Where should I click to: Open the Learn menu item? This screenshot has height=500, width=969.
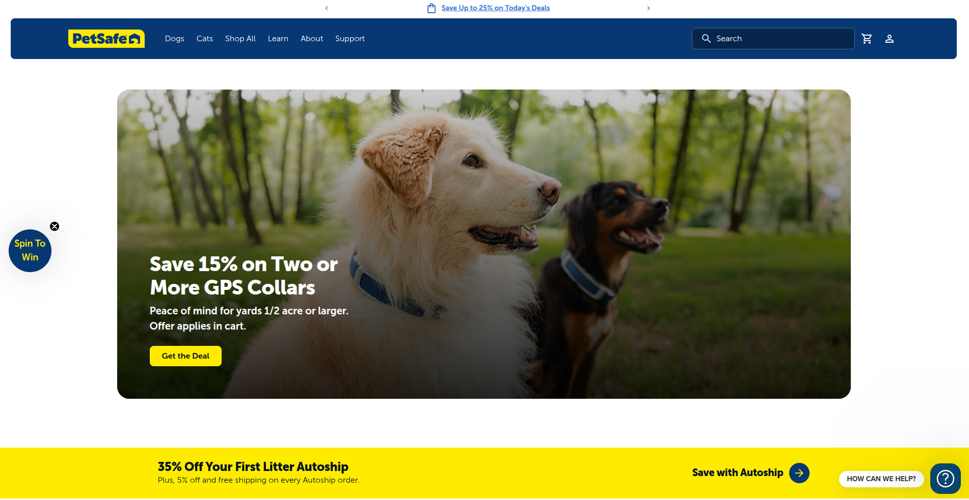click(x=278, y=39)
